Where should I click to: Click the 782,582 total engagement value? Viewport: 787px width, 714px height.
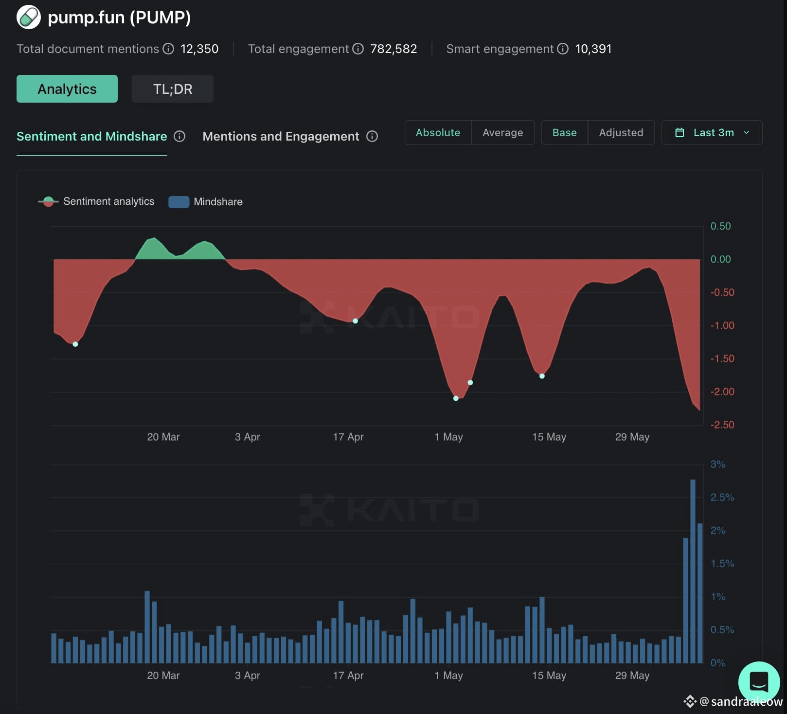(x=393, y=49)
